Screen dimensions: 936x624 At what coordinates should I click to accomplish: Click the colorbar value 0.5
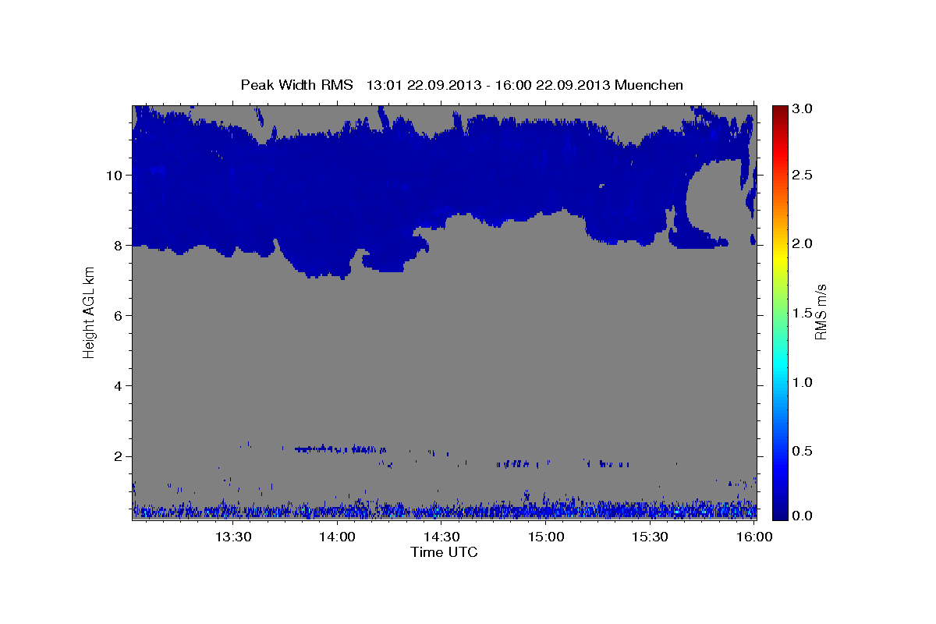(803, 451)
